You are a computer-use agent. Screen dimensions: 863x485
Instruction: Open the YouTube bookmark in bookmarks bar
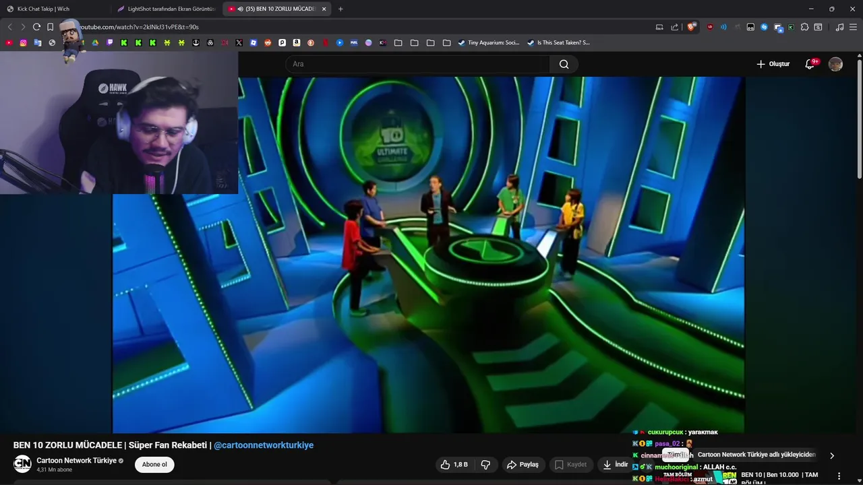[9, 42]
